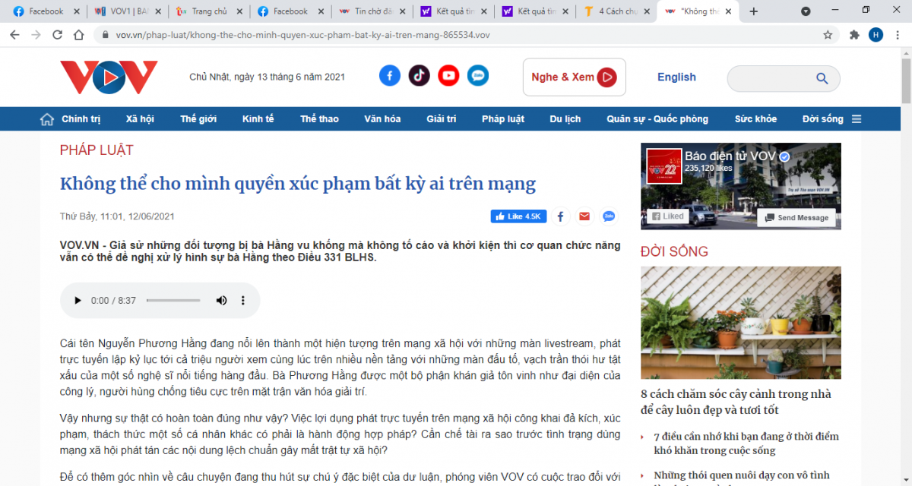Image resolution: width=912 pixels, height=486 pixels.
Task: Share article via red email icon
Action: click(x=584, y=216)
